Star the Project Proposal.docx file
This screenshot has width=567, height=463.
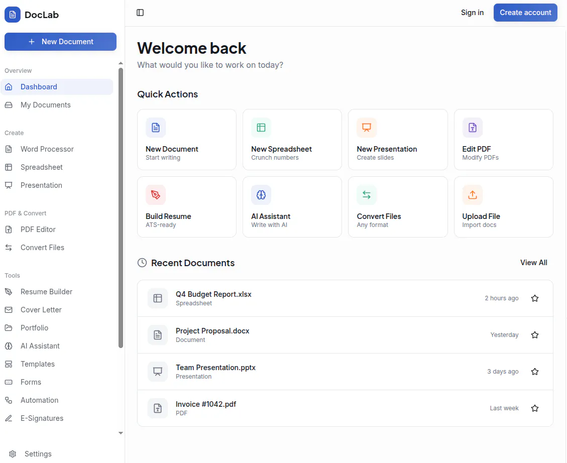(535, 335)
